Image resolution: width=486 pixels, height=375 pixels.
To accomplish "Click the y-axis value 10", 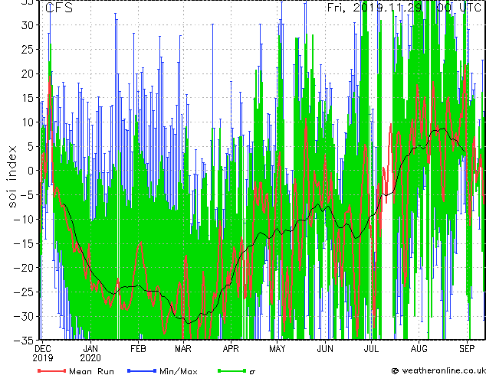I will click(x=28, y=122).
